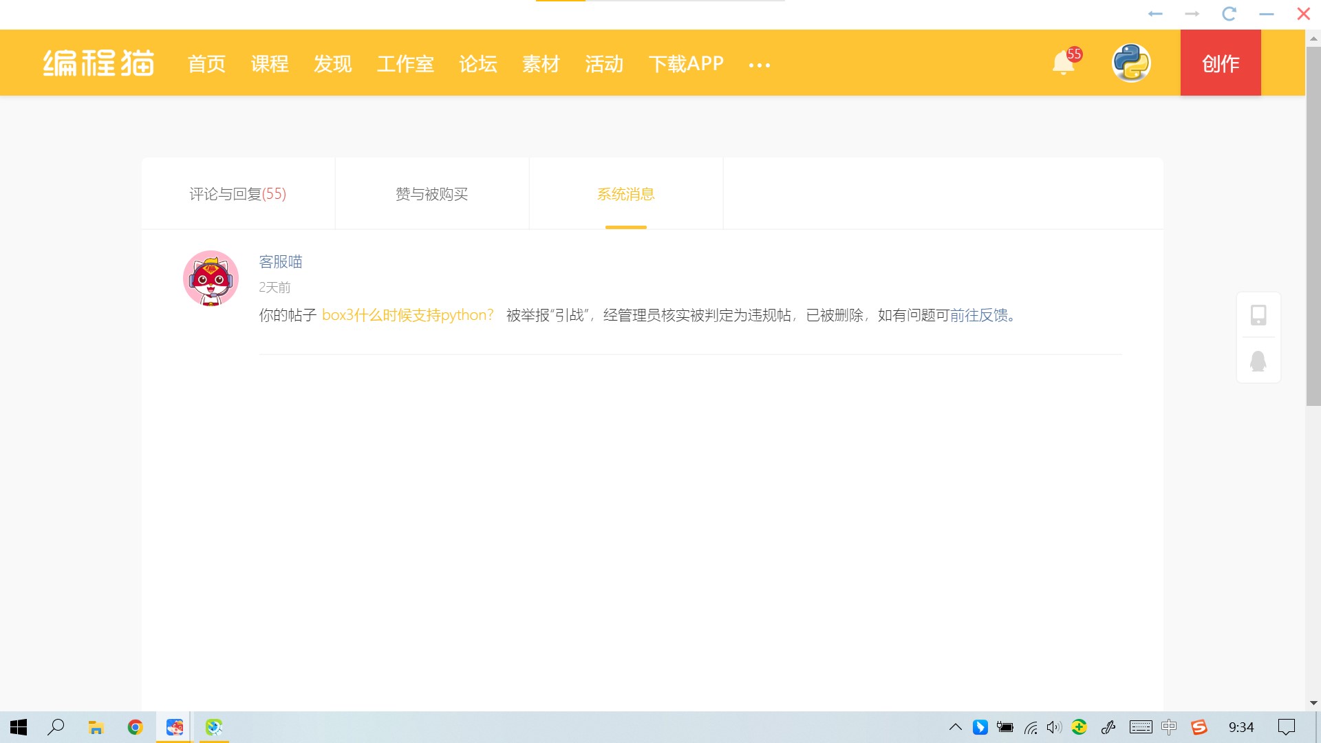Show hidden tray icons with the up chevron
The width and height of the screenshot is (1321, 743).
(x=956, y=727)
